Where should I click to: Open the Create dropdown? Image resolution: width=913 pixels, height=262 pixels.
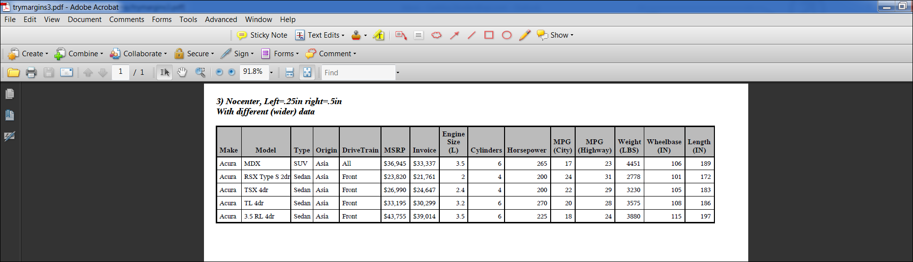pyautogui.click(x=28, y=54)
